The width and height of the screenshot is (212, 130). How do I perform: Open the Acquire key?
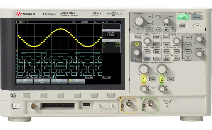pyautogui.click(x=167, y=51)
